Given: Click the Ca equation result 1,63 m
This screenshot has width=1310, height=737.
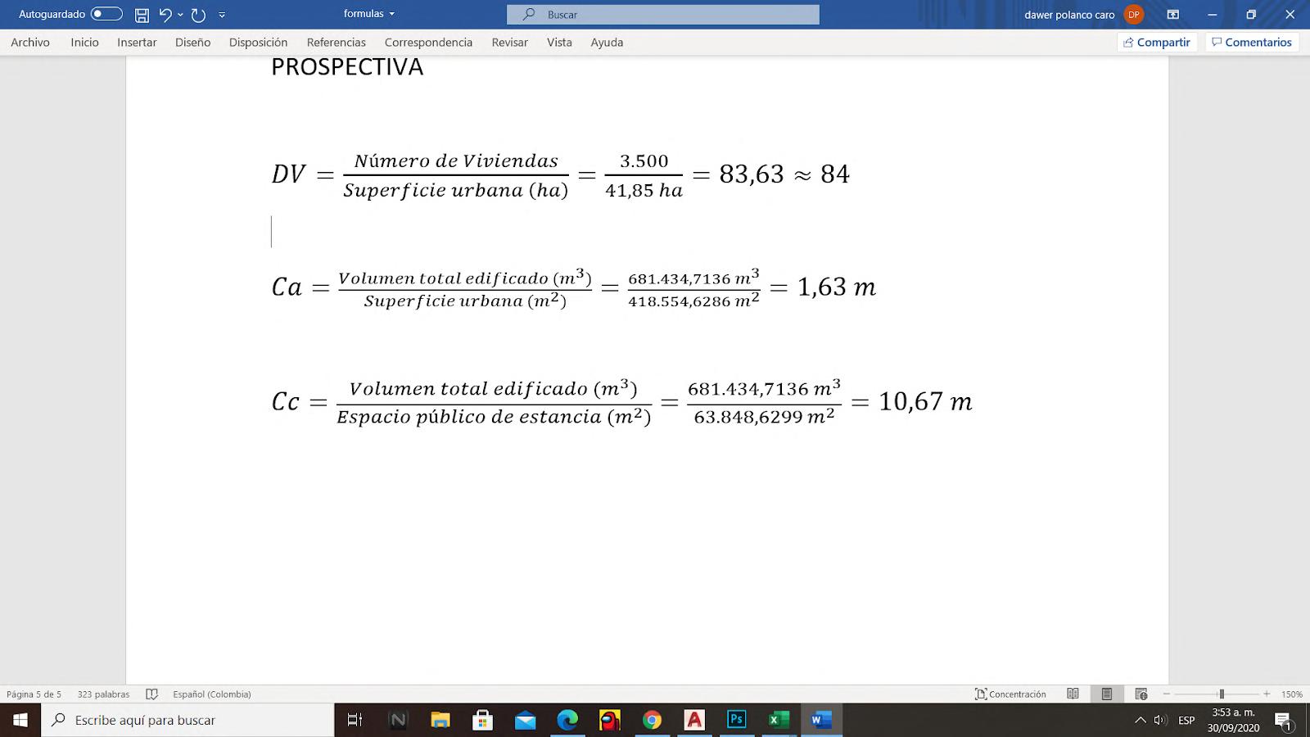Looking at the screenshot, I should tap(836, 287).
